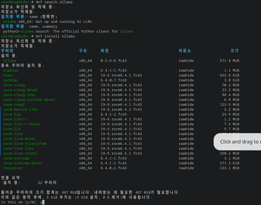
Task: Click the "22 꾸러미" summary count
Action: pyautogui.click(x=47, y=183)
